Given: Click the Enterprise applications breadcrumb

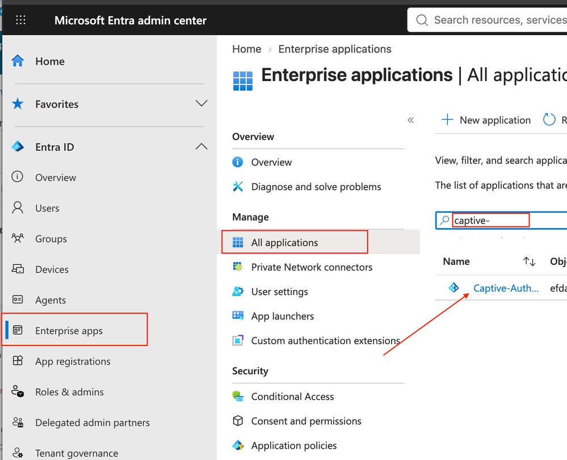Looking at the screenshot, I should point(334,49).
